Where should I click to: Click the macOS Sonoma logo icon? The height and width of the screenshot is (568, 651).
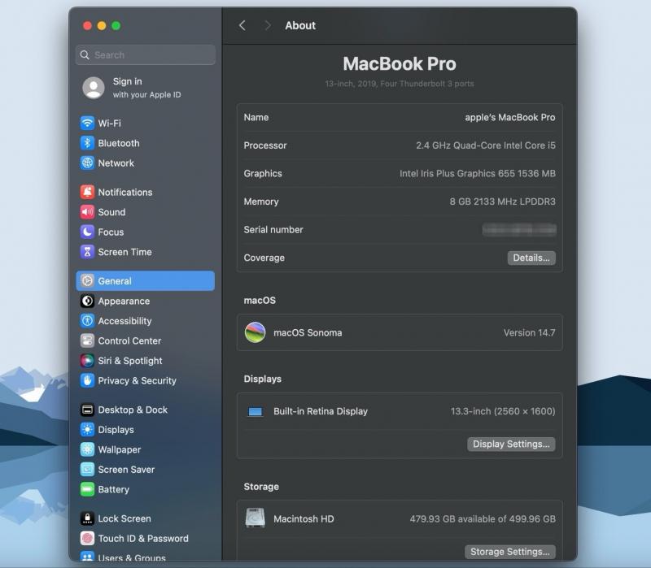point(255,332)
